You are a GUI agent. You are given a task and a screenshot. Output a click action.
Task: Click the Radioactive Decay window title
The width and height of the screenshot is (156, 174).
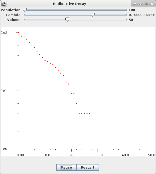click(70, 4)
